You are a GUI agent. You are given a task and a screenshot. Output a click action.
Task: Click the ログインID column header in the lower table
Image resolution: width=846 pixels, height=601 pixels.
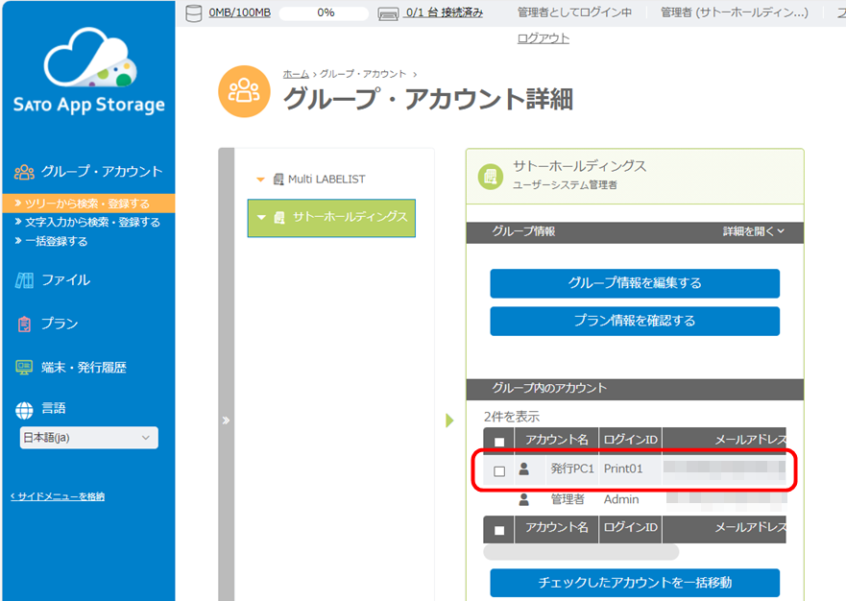pyautogui.click(x=630, y=528)
